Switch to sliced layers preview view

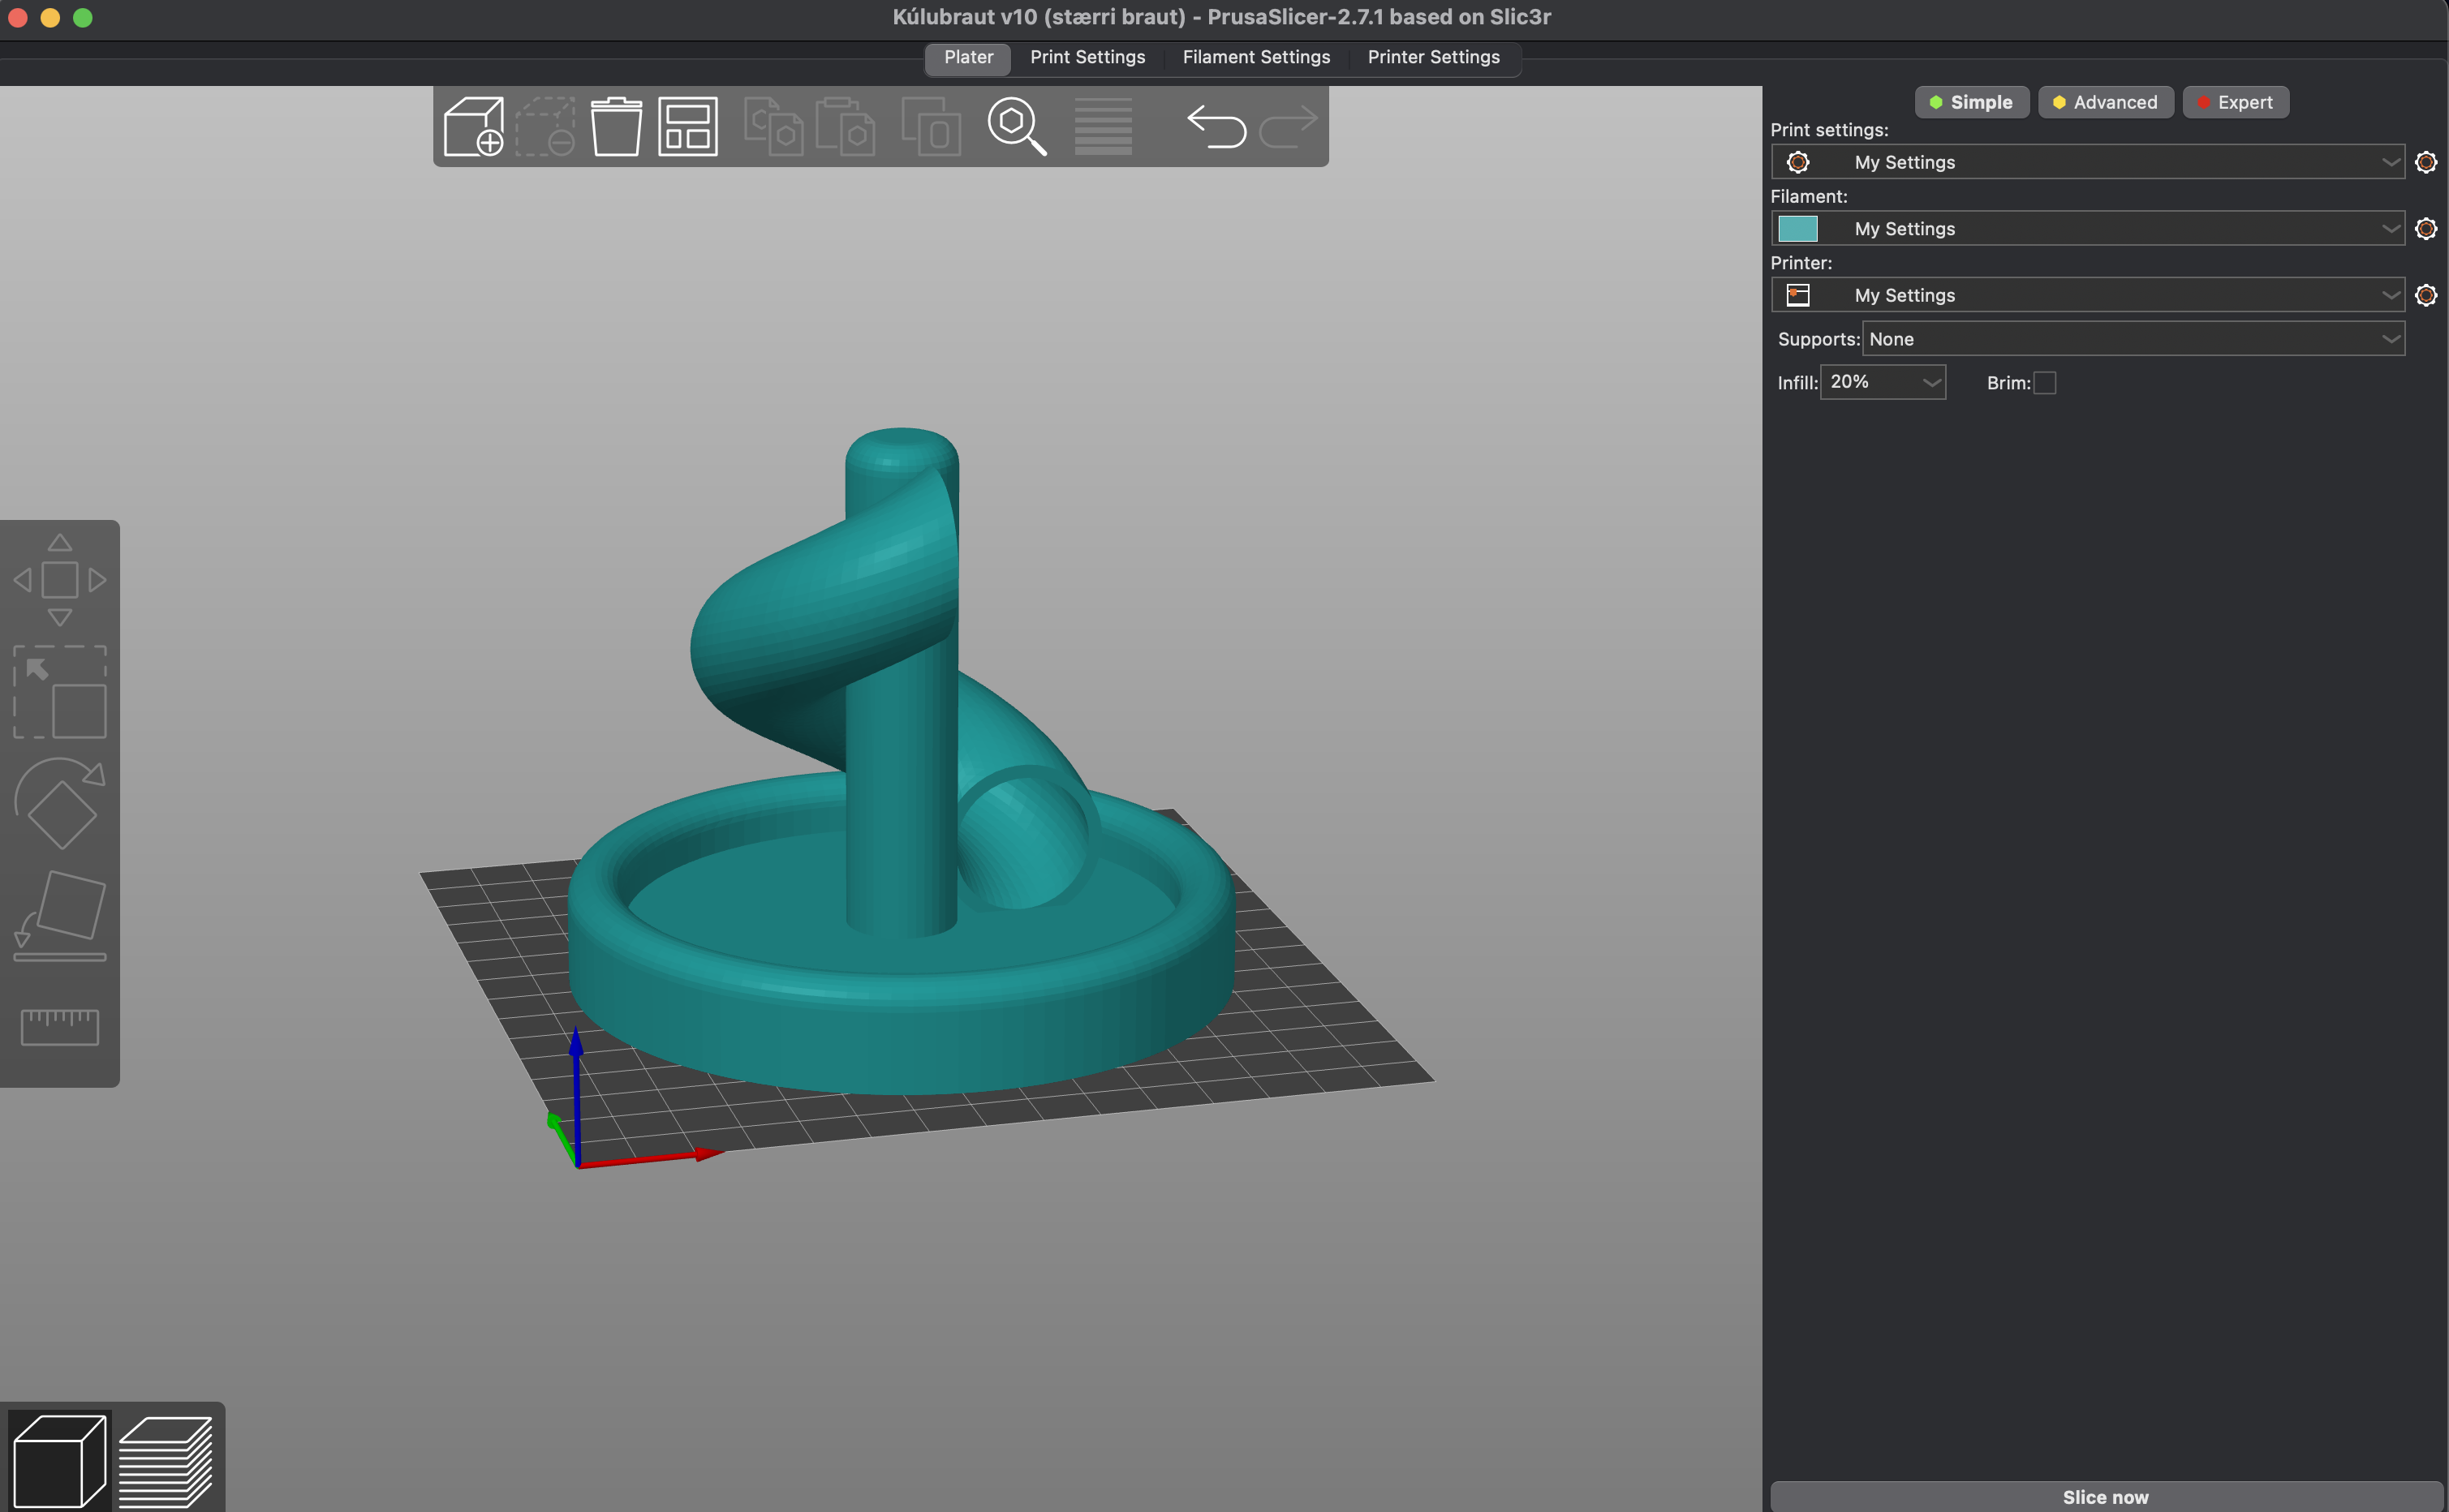(x=166, y=1461)
